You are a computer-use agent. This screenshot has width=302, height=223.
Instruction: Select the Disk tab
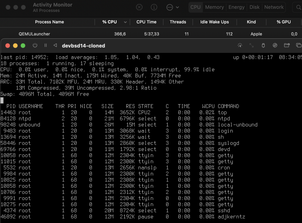pyautogui.click(x=255, y=7)
